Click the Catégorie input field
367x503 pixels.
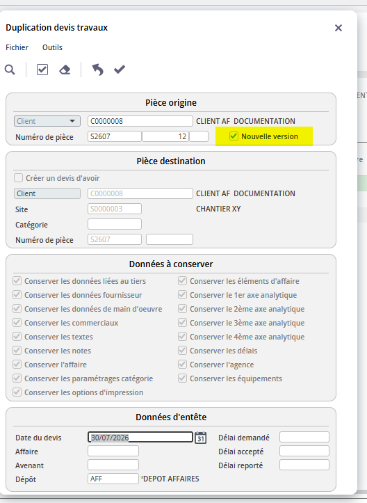click(x=115, y=224)
